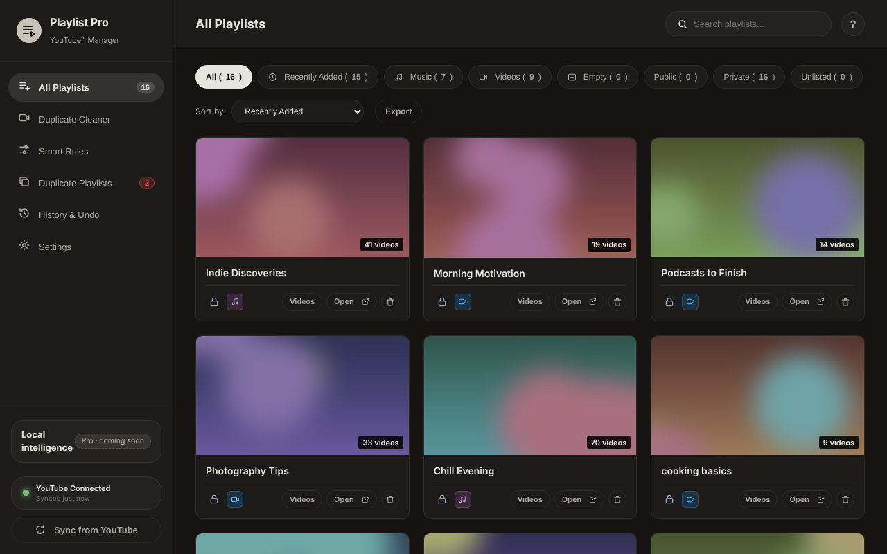Click the video type icon on cooking basics

[690, 499]
